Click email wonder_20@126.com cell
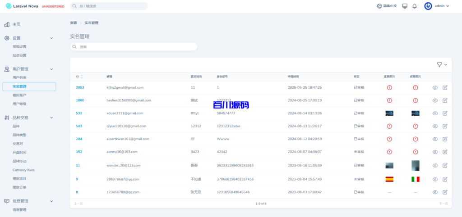 click(125, 166)
